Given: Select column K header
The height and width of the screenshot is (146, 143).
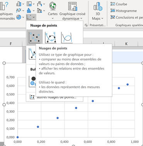Looking at the screenshot, I should click(x=126, y=44).
